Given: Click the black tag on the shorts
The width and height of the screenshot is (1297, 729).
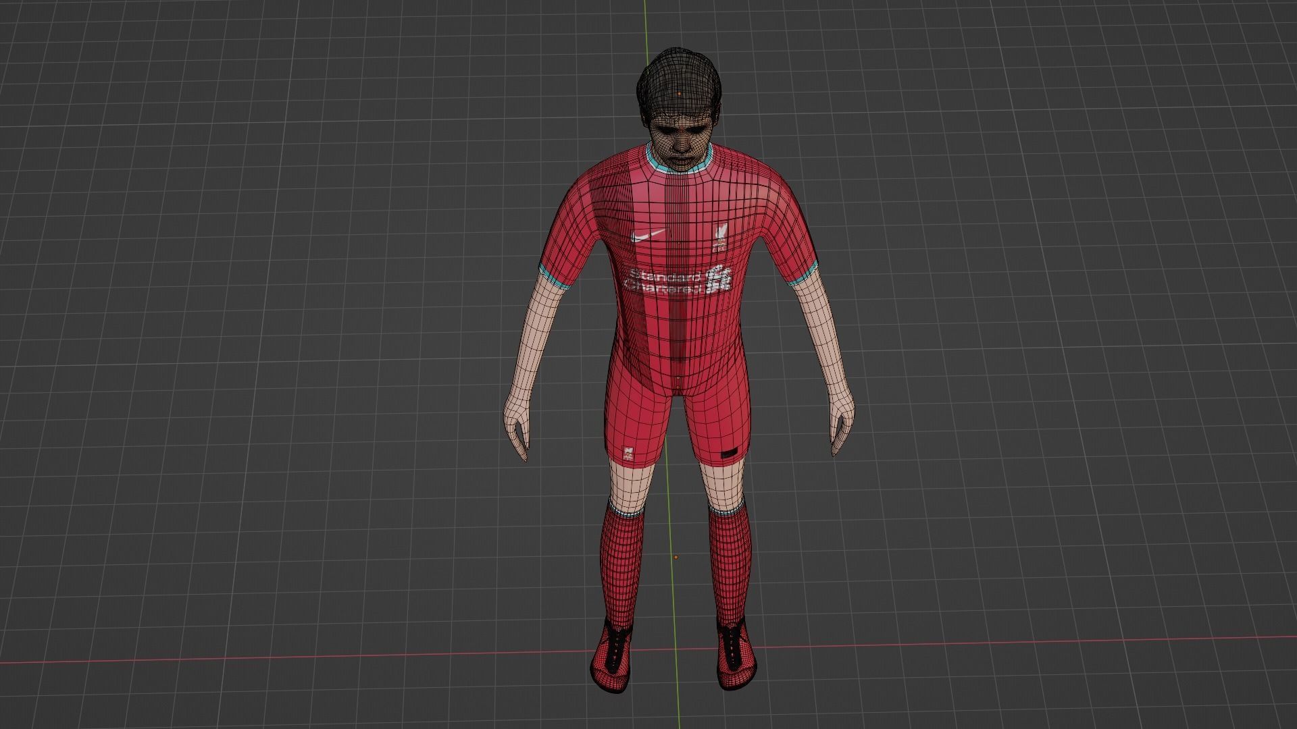Looking at the screenshot, I should coord(728,453).
